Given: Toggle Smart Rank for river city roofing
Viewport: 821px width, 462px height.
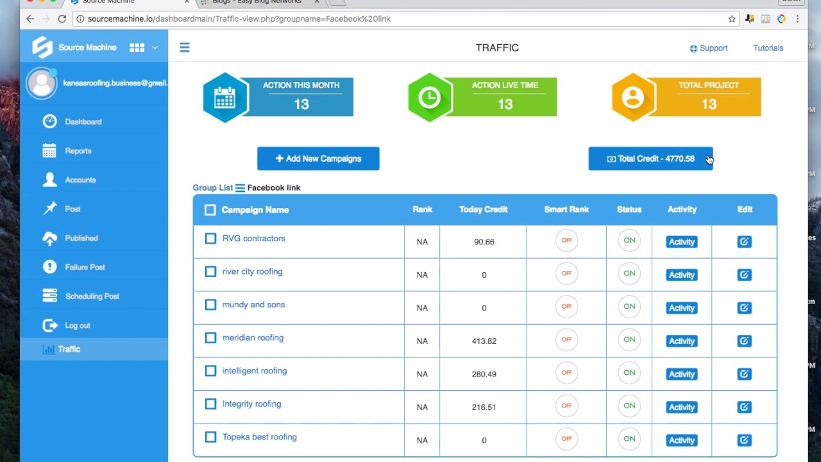Looking at the screenshot, I should [566, 273].
